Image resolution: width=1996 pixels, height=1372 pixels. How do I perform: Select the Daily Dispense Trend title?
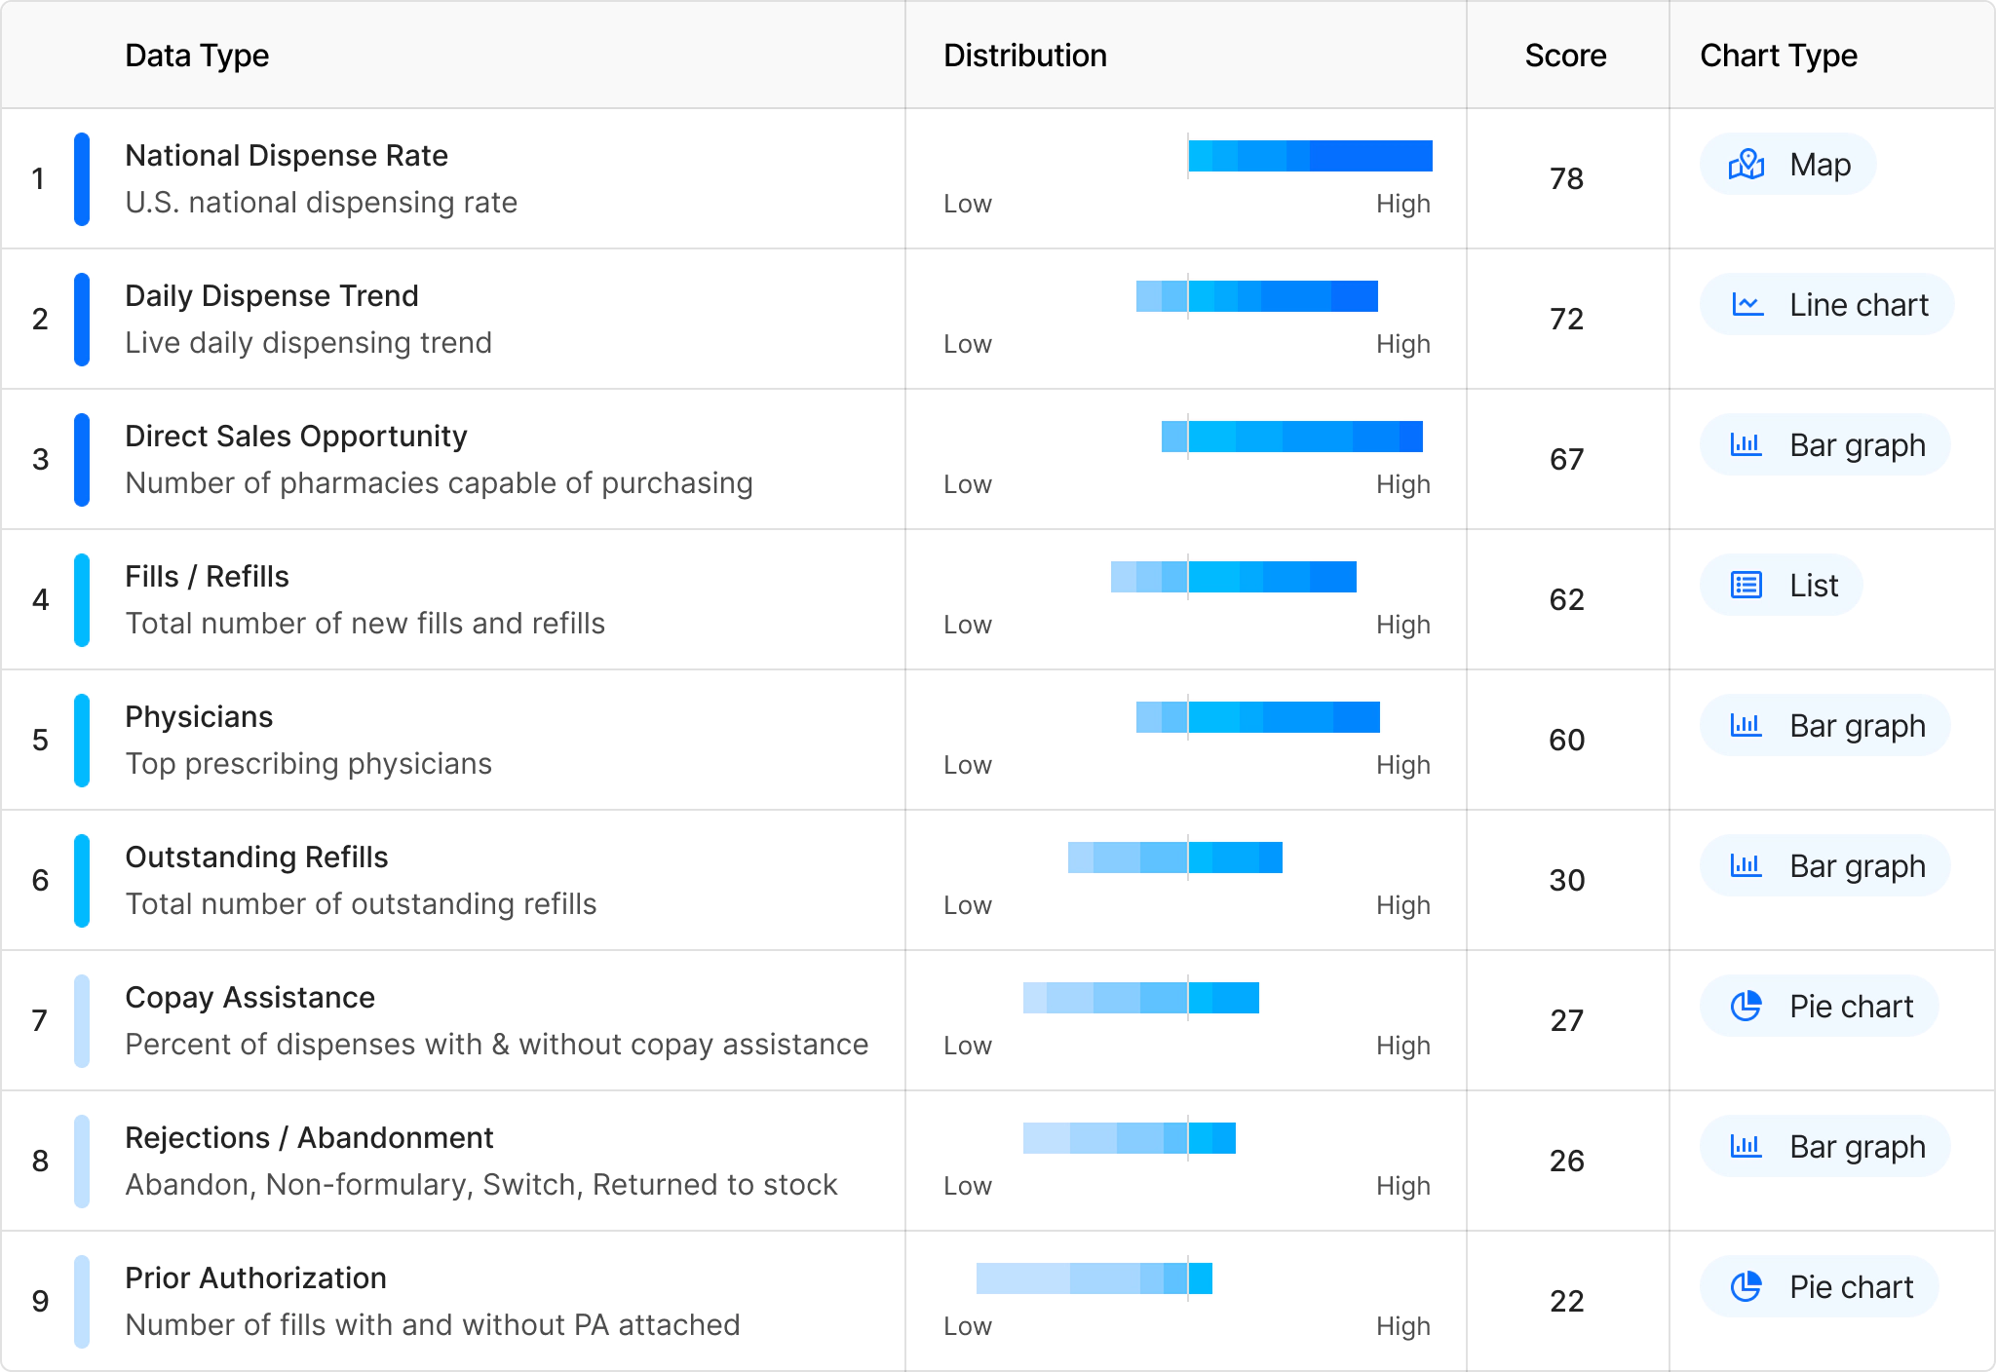tap(272, 296)
